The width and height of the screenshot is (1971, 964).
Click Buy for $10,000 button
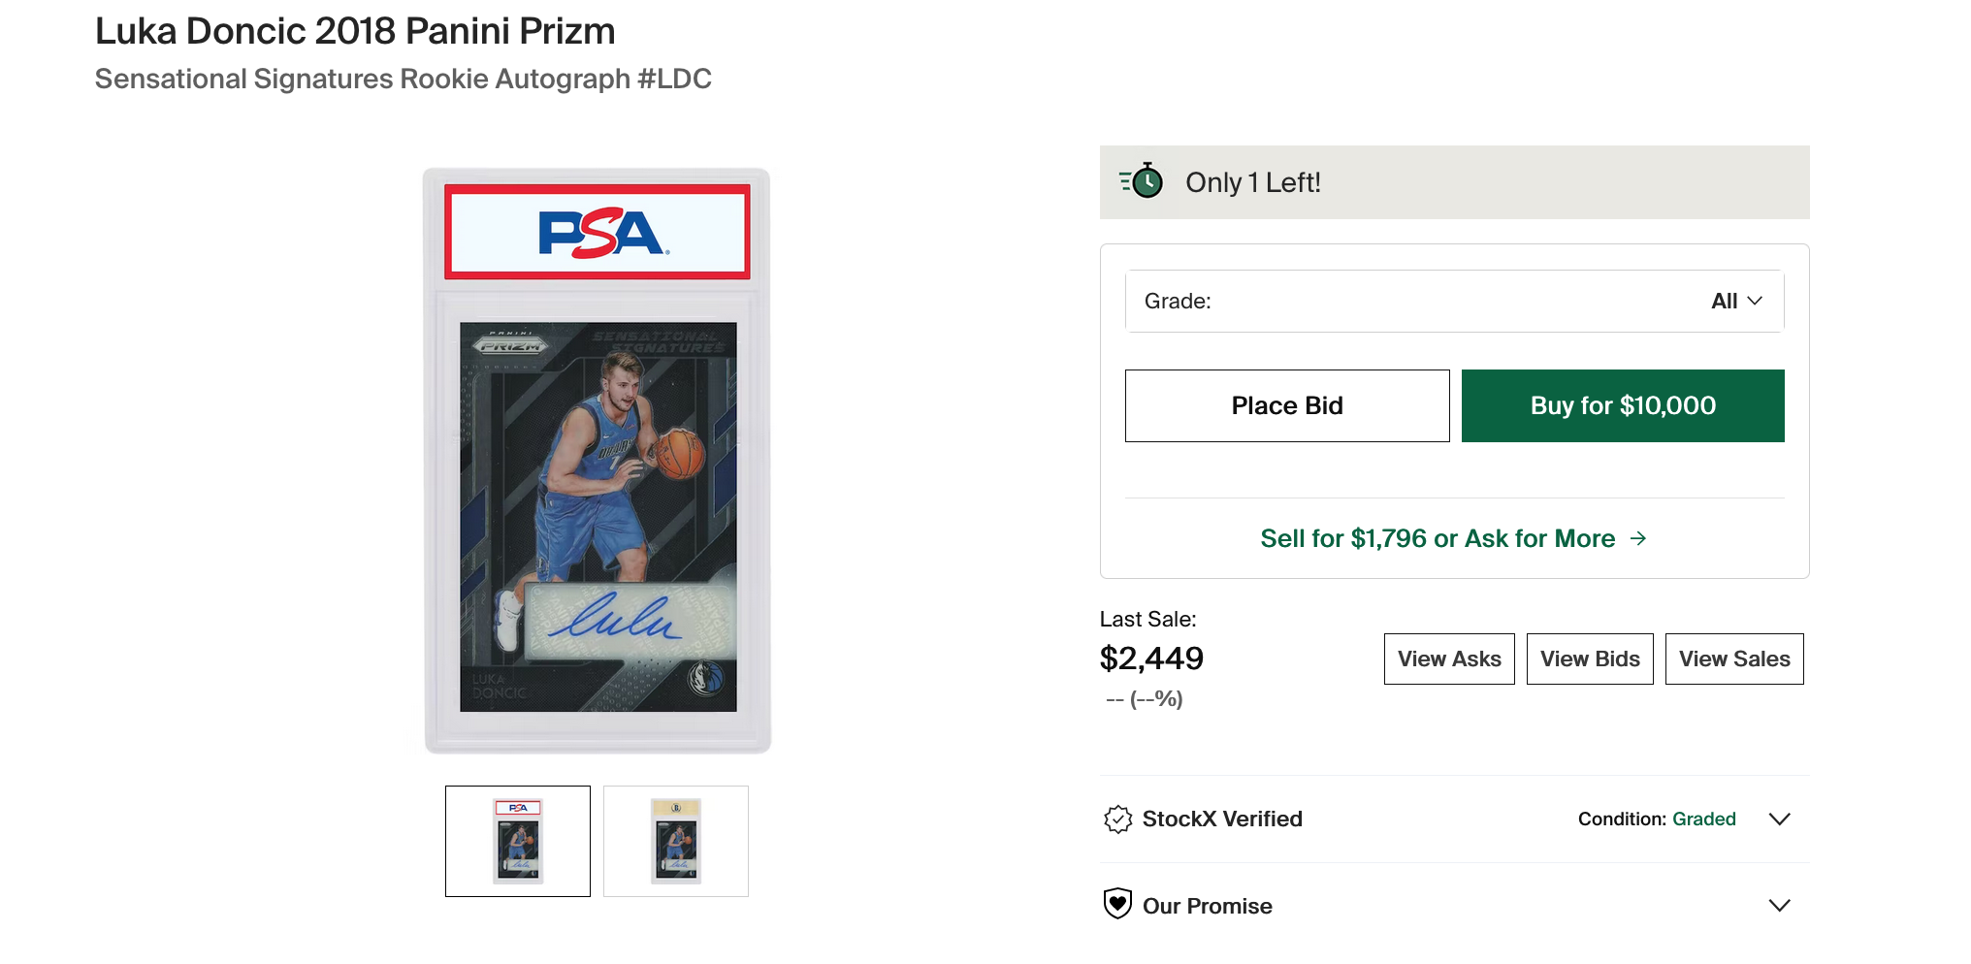point(1622,405)
